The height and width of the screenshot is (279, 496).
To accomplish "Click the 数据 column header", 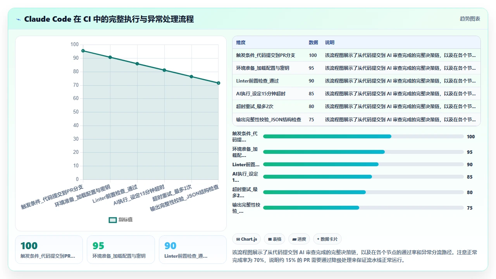I will click(313, 43).
